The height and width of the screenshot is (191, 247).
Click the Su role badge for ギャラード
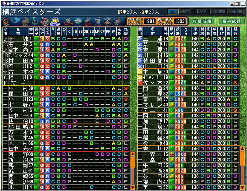[x=140, y=77]
